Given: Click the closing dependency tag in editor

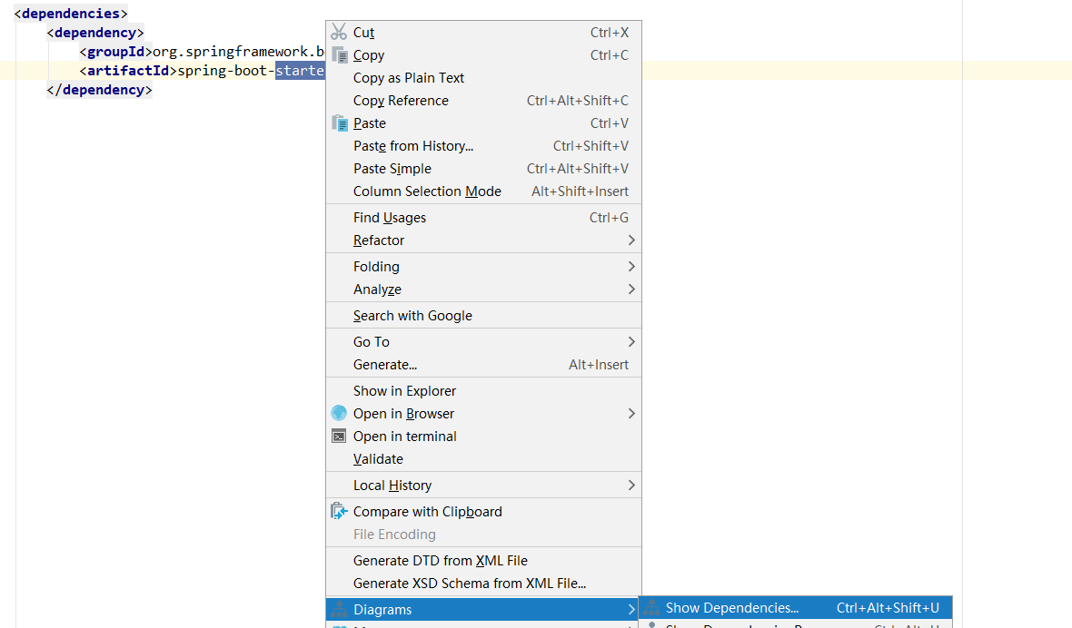Looking at the screenshot, I should (99, 90).
